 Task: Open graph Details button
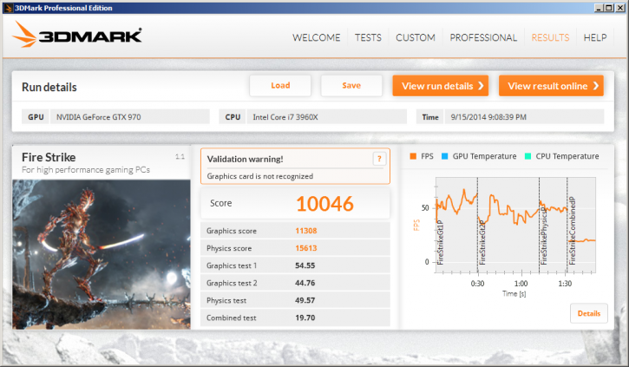[x=589, y=313]
